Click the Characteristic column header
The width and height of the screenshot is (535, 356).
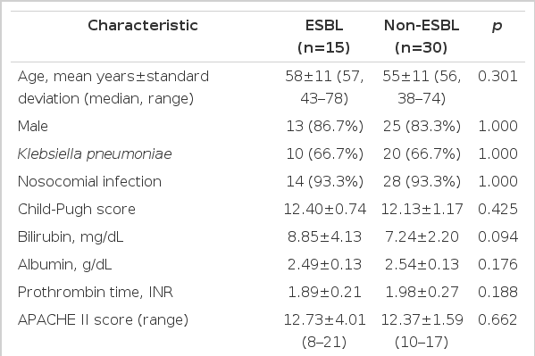coord(143,26)
